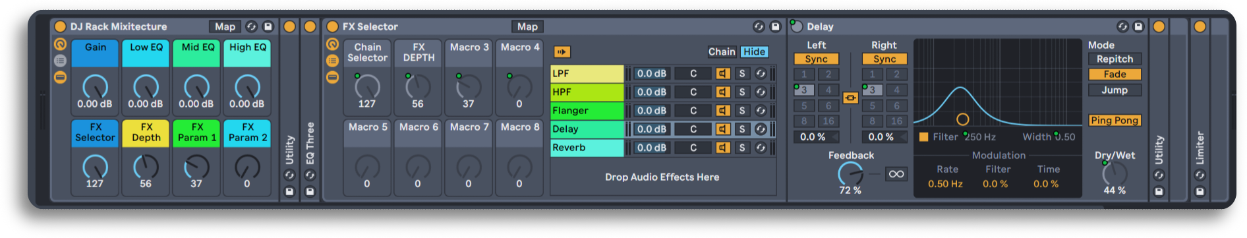Hot-swap the LPF chain
This screenshot has width=1247, height=238.
[761, 73]
